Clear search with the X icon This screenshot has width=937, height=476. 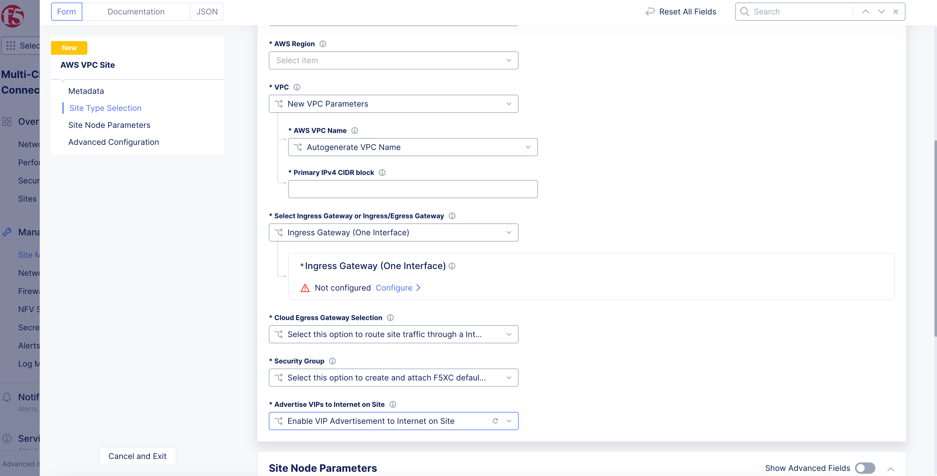pos(896,12)
